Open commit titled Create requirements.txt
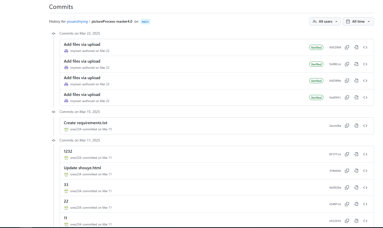 point(86,123)
